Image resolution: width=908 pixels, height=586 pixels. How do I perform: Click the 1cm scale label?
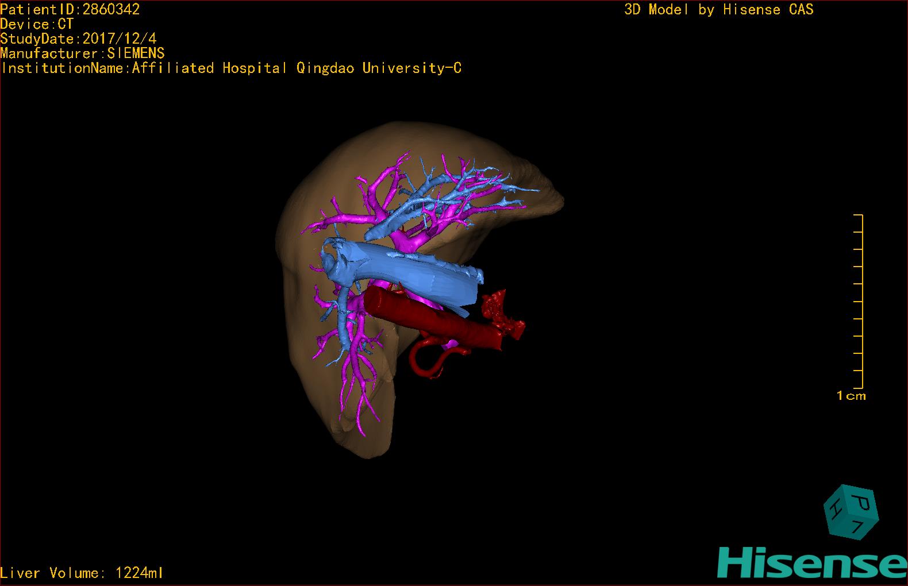point(851,396)
